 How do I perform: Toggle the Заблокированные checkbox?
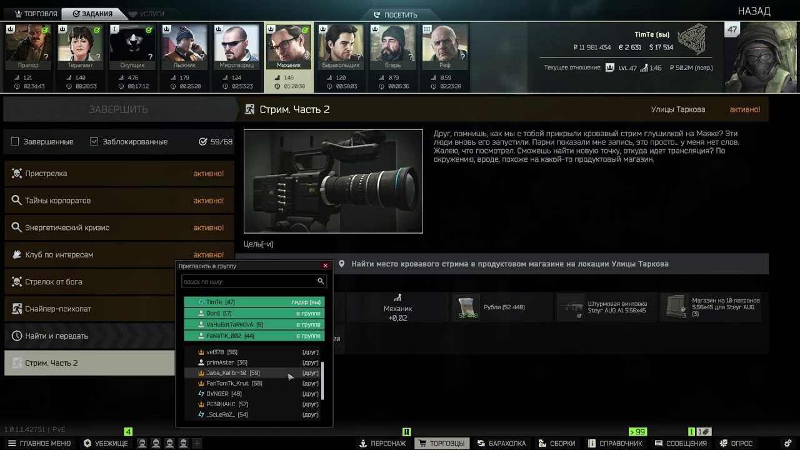(x=94, y=142)
